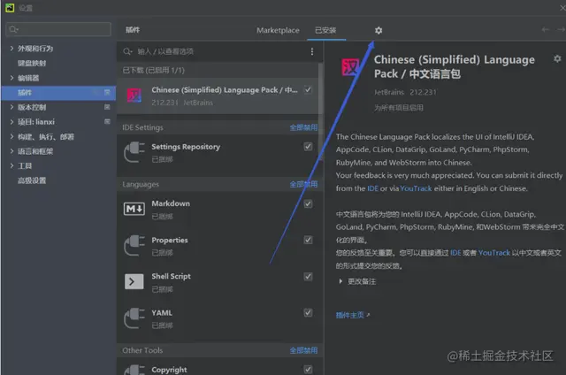Click the gear icon beside Chinese Language Pack title

(x=557, y=59)
